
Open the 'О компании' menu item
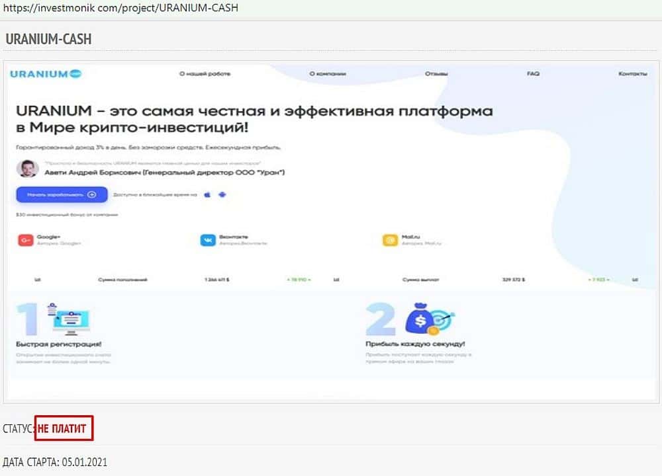click(328, 74)
